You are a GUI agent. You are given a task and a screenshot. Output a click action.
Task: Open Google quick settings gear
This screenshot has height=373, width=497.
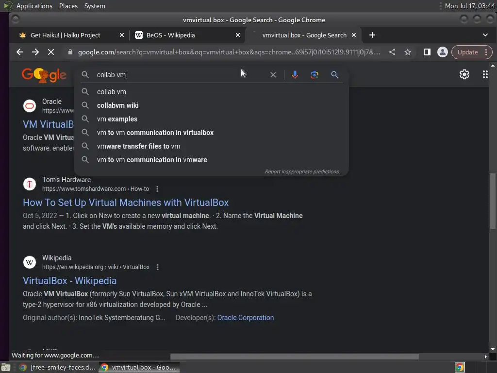point(464,74)
